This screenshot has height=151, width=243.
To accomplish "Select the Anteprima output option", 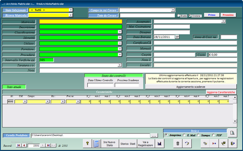I will coord(166,135).
